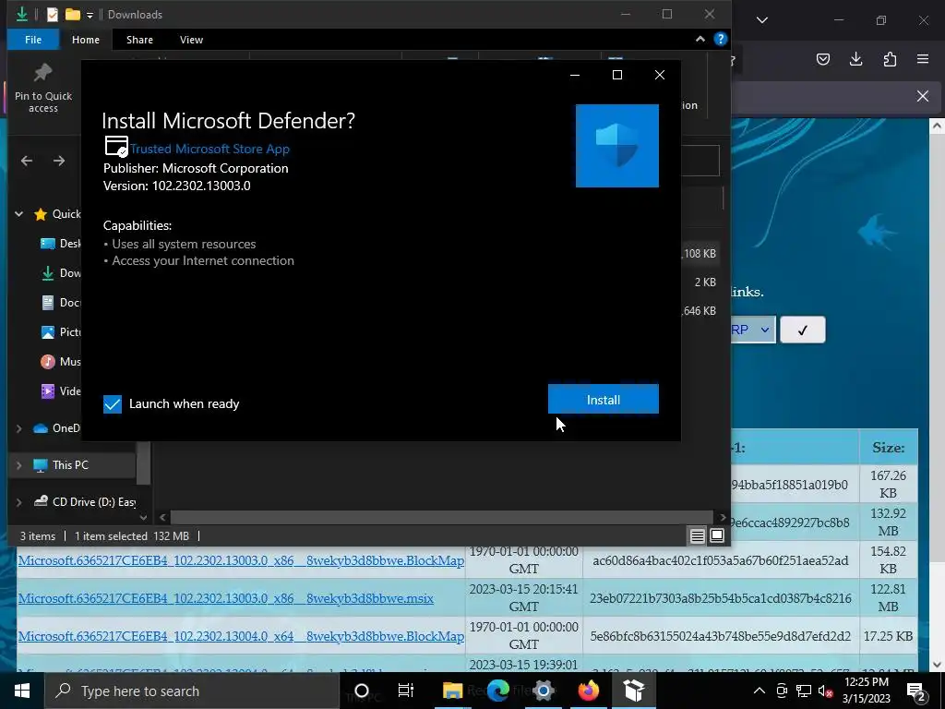945x709 pixels.
Task: Show hidden system tray icons
Action: tap(760, 691)
